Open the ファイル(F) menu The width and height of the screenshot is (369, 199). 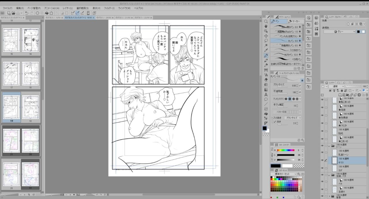pyautogui.click(x=7, y=8)
